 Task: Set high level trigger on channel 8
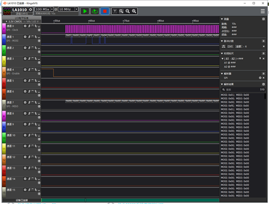(x=33, y=114)
